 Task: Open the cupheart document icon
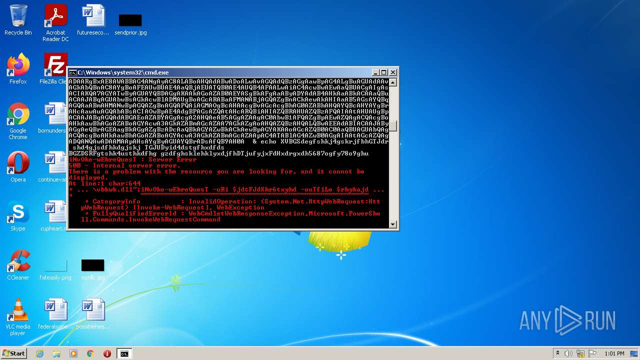pyautogui.click(x=53, y=216)
